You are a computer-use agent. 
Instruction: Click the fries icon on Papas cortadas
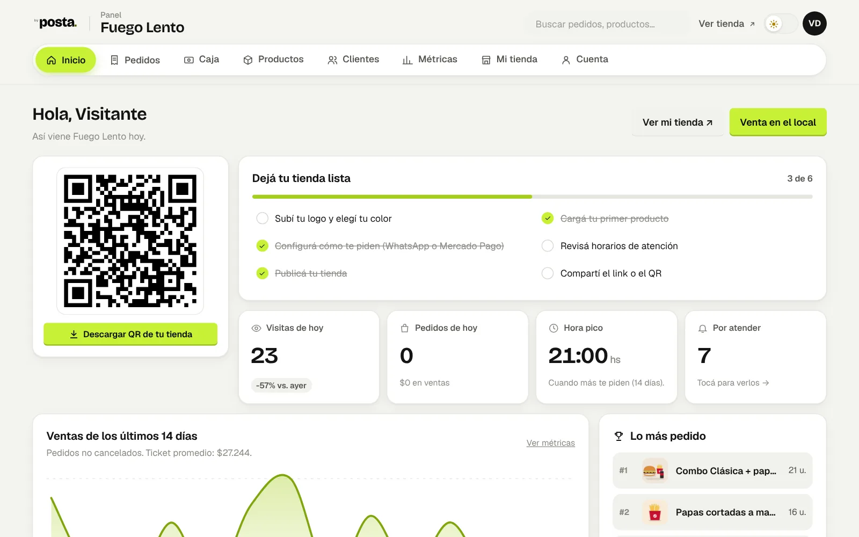654,512
